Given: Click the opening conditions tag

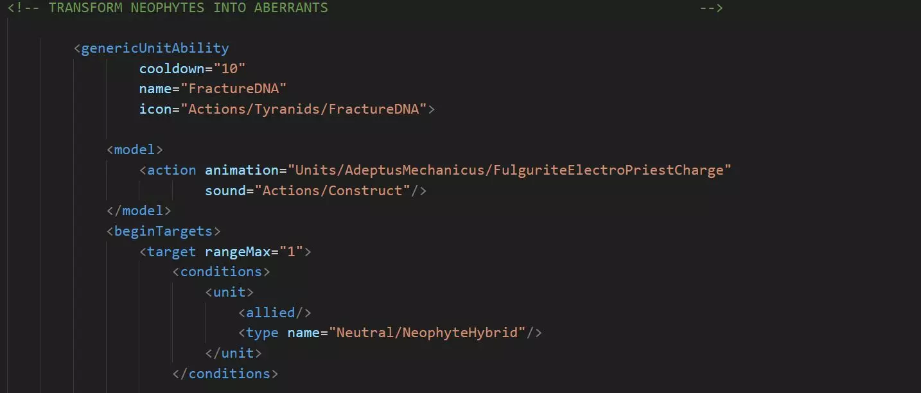Looking at the screenshot, I should tap(221, 272).
